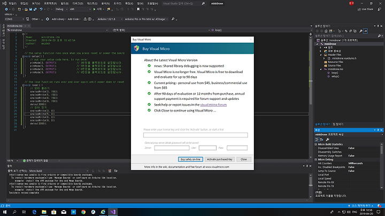The height and width of the screenshot is (216, 385).
Task: Click Solution Explorer pending changes filter icon
Action: [x=340, y=31]
